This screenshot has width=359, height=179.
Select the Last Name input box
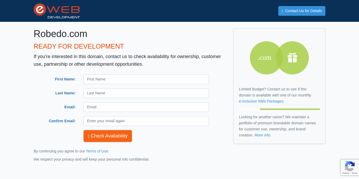point(146,93)
